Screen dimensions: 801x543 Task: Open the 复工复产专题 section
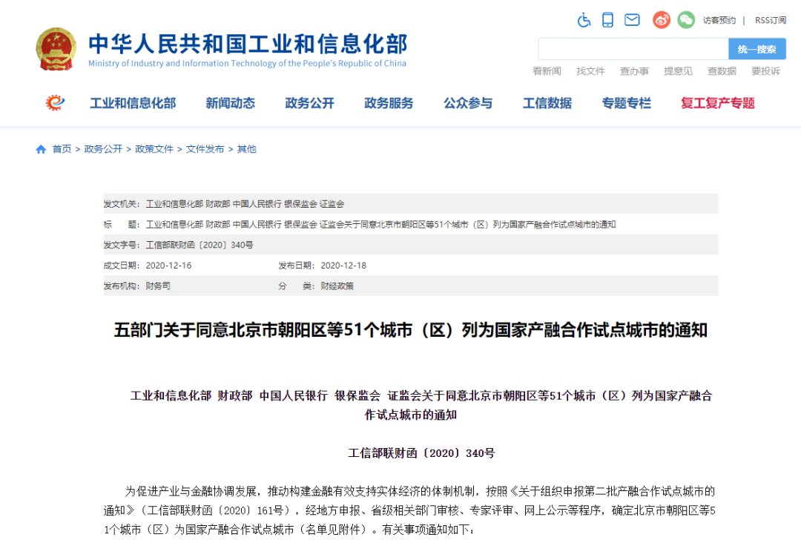[716, 103]
